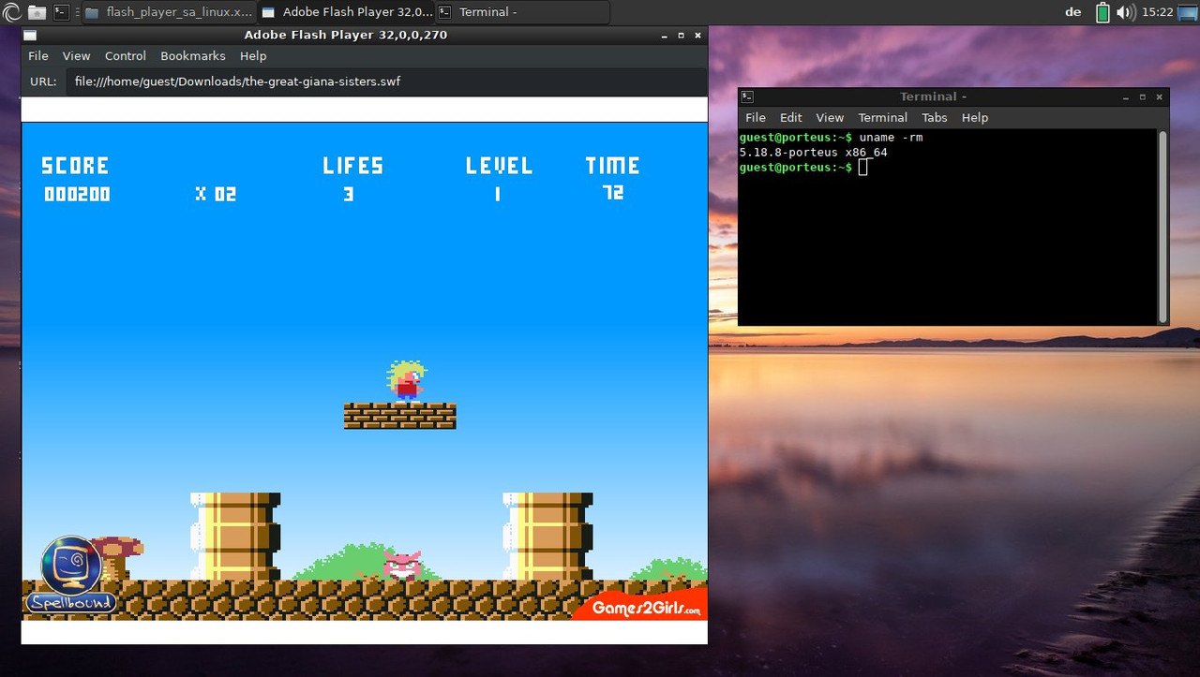This screenshot has height=677, width=1200.
Task: Open the Tabs menu in Terminal
Action: coord(935,117)
